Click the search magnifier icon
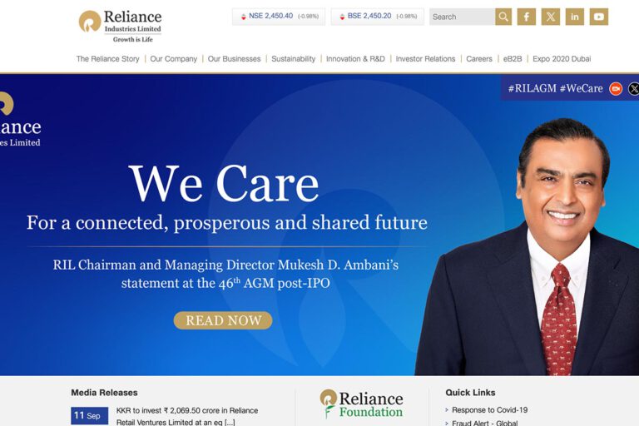 click(503, 17)
